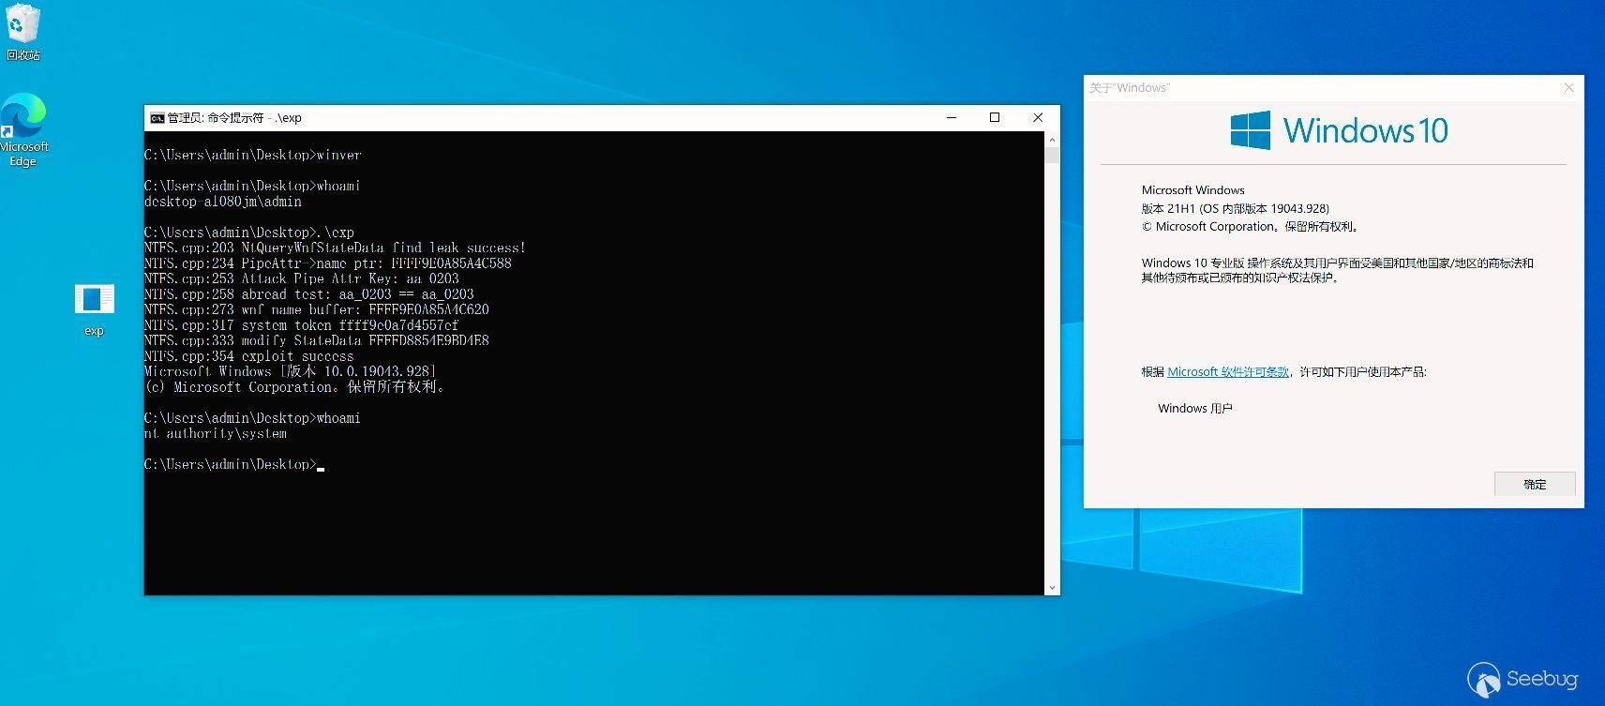Minimize the Command Prompt window
This screenshot has height=706, width=1605.
click(952, 118)
